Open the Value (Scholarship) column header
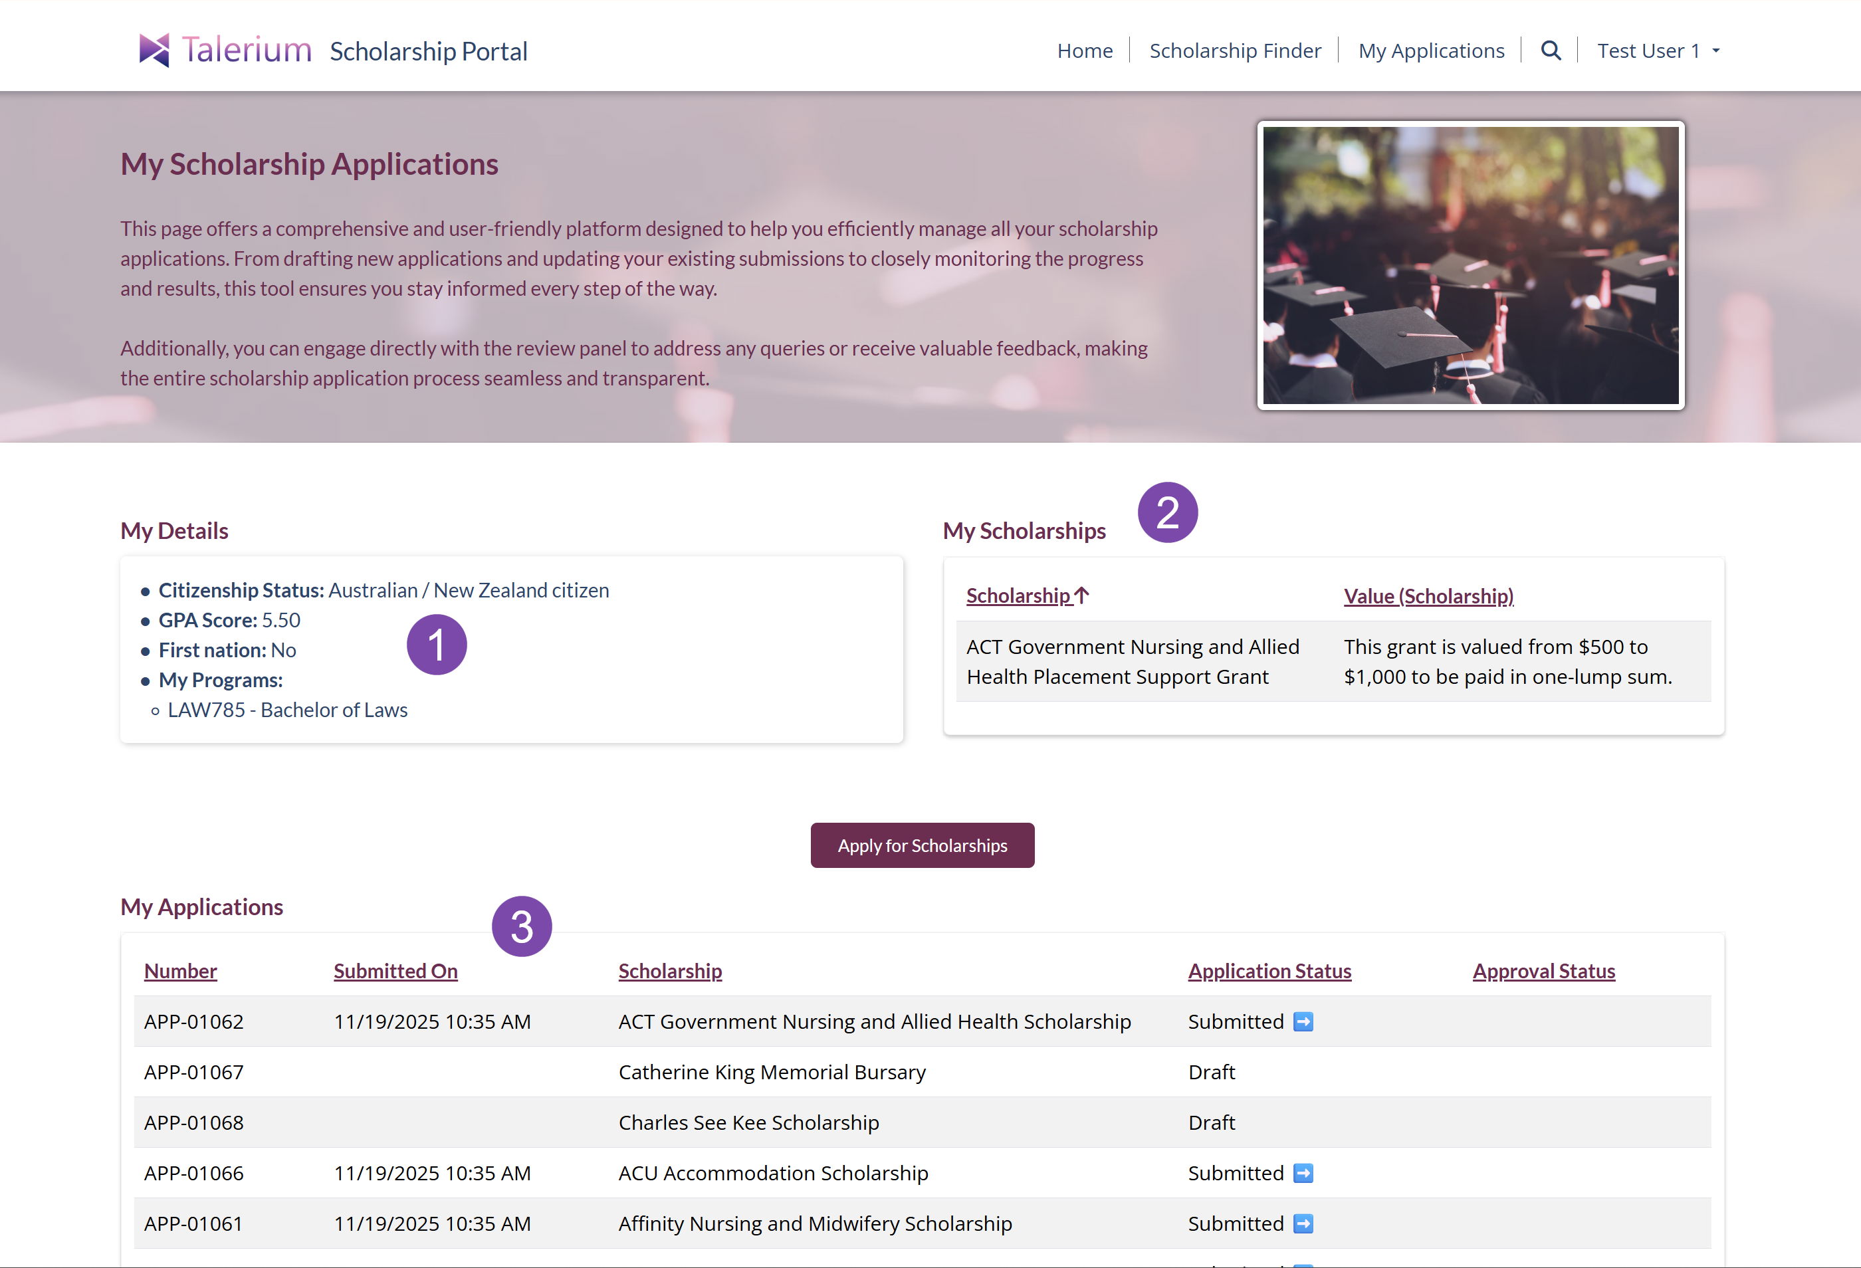Screen dimensions: 1861x1268 click(1428, 595)
